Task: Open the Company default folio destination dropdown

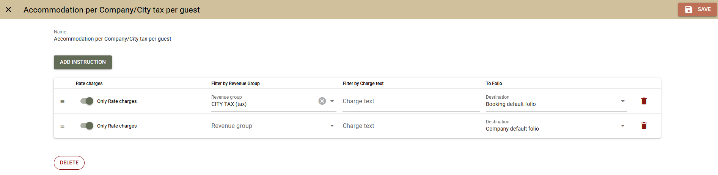Action: [622, 126]
